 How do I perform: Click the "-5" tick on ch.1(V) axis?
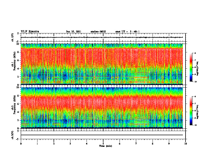coord(18,42)
